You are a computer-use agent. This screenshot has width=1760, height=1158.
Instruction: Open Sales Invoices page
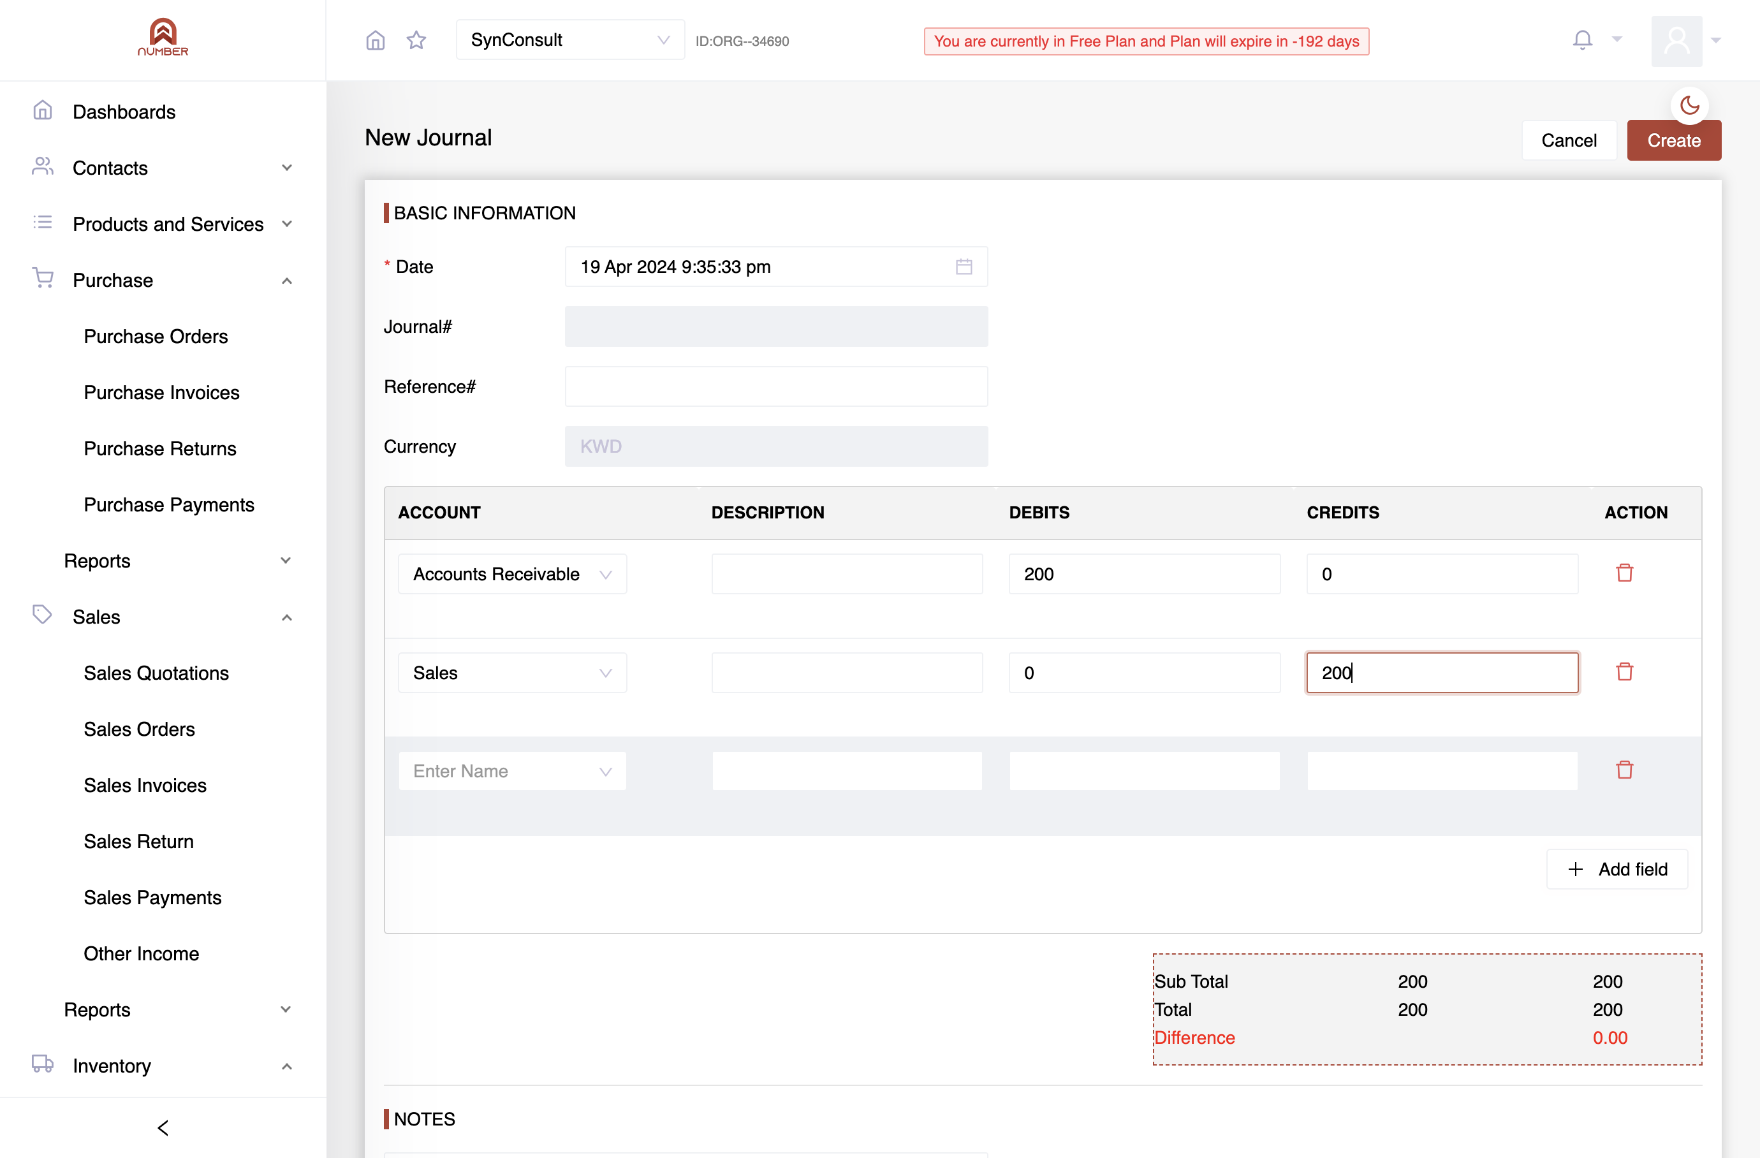(145, 786)
